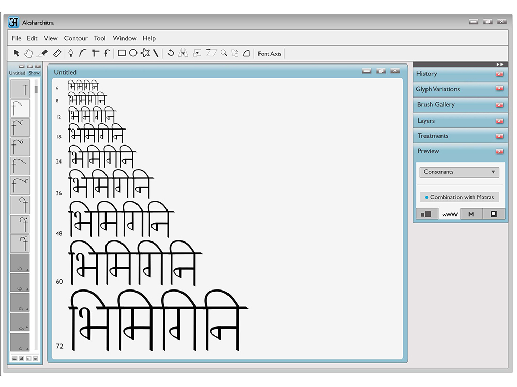Click the rotate tool icon
This screenshot has height=387, width=517.
[x=171, y=53]
